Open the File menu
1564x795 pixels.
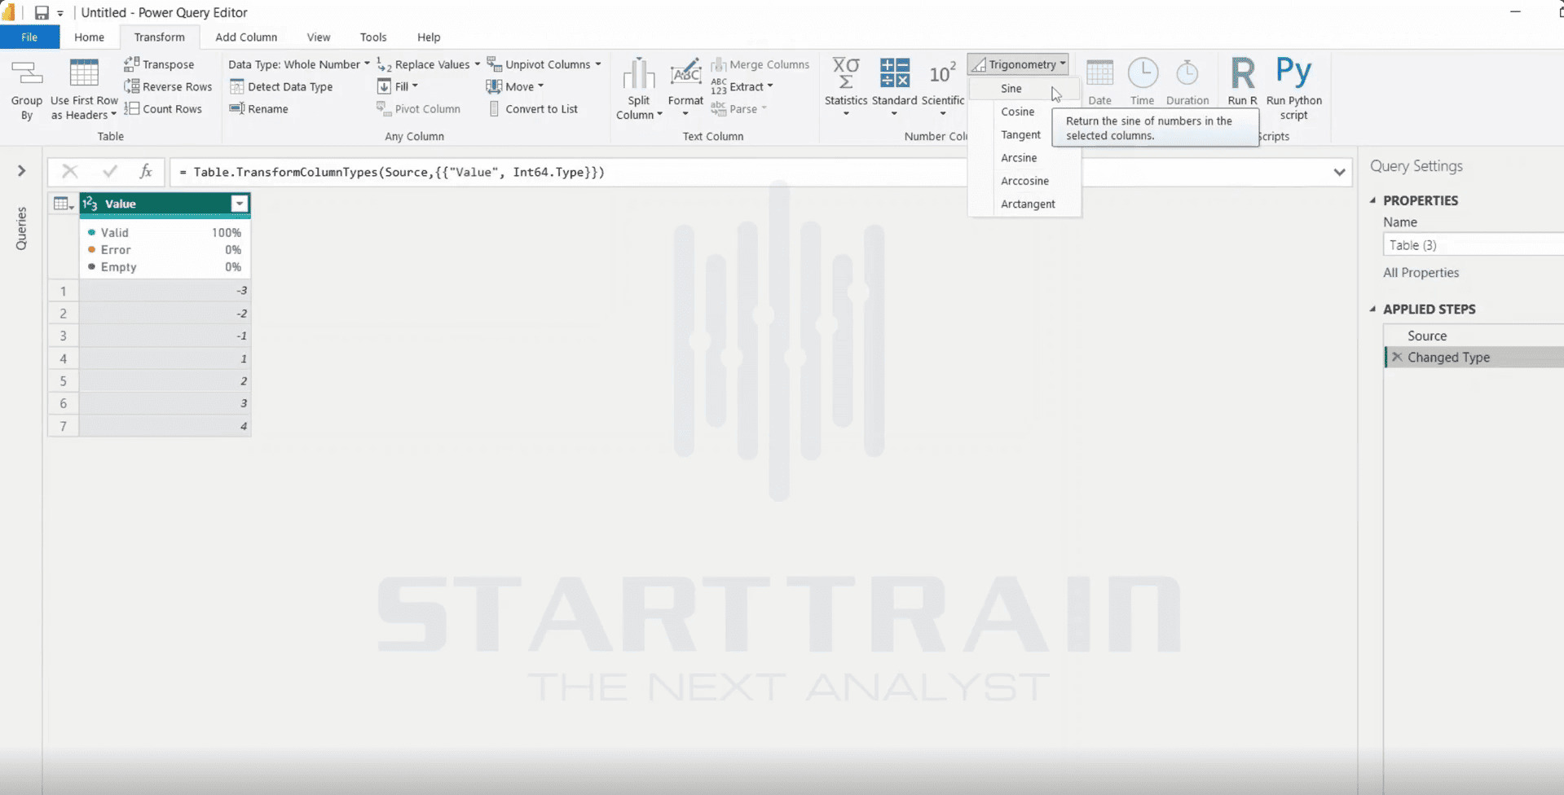(29, 37)
